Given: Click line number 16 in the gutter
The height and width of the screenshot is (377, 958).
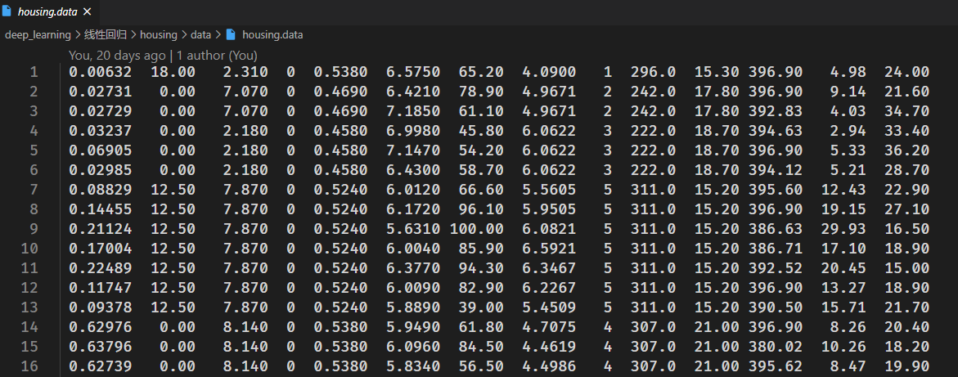Looking at the screenshot, I should 29,366.
